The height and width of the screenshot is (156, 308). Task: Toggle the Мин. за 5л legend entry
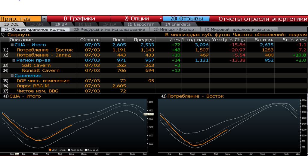(x=91, y=150)
